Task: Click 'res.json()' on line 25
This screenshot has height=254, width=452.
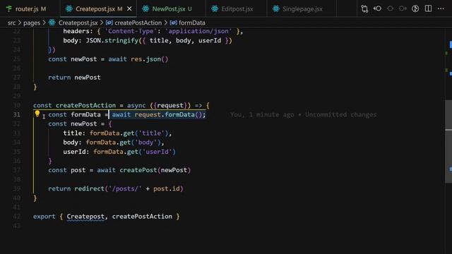Action: [149, 59]
